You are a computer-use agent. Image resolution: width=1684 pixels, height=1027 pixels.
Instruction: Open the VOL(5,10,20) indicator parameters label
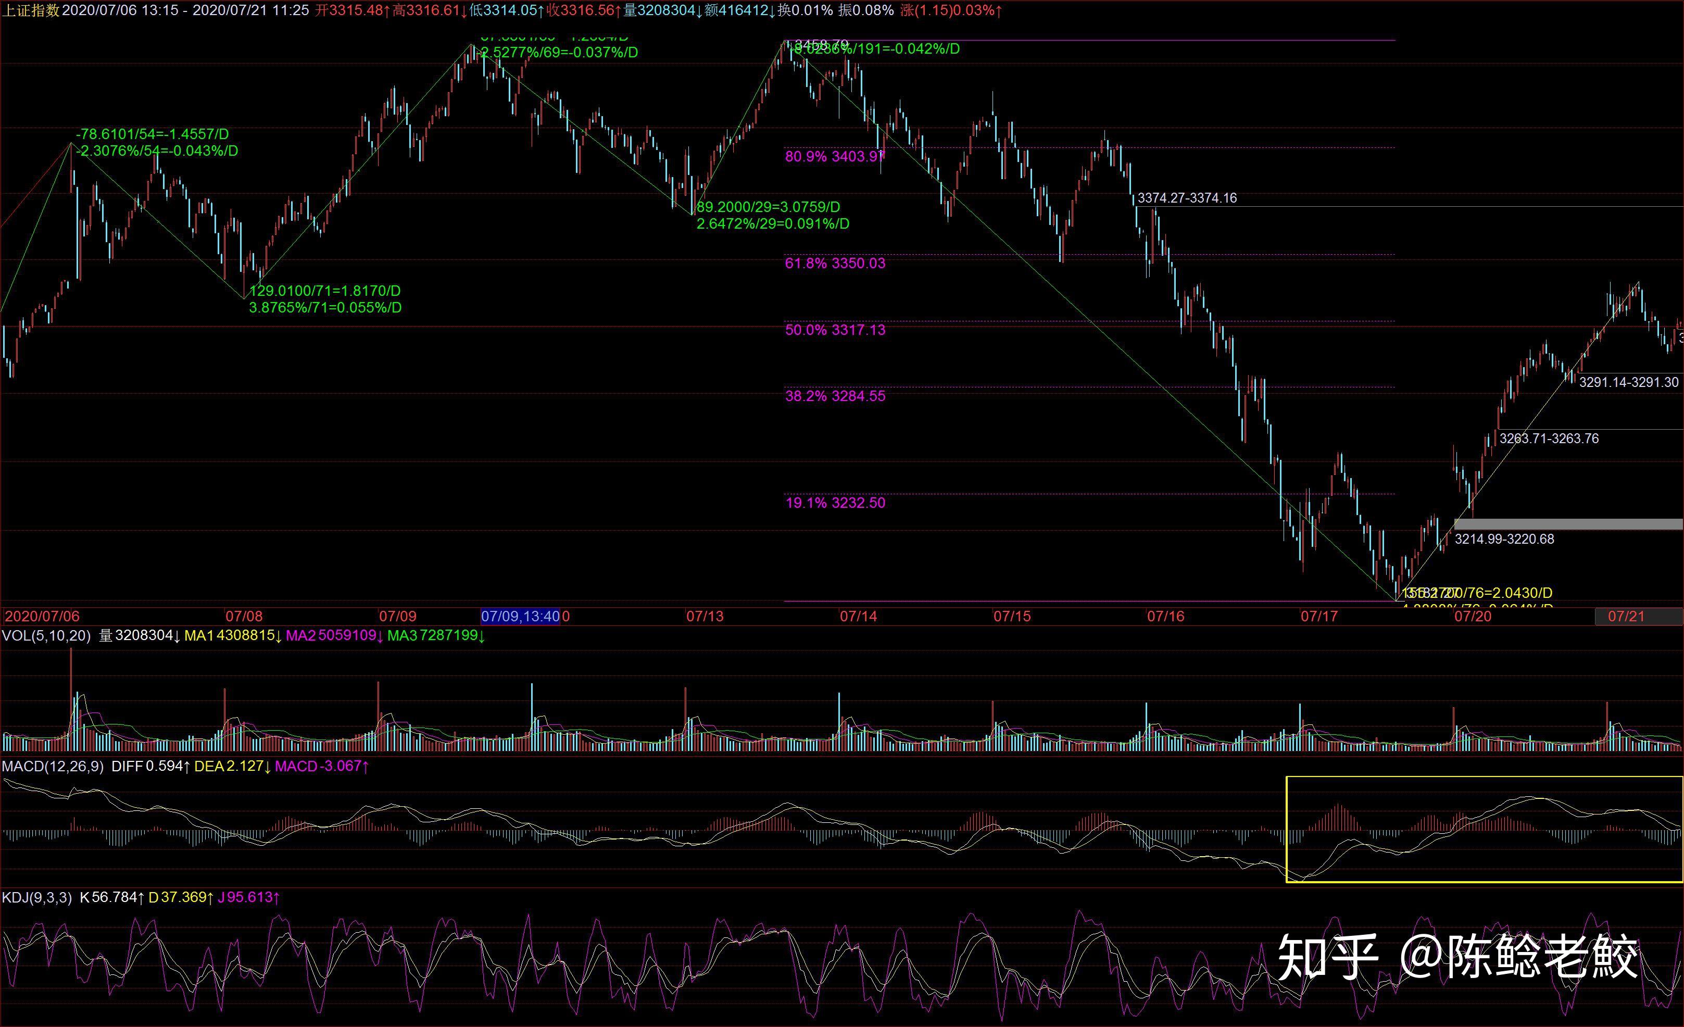46,636
